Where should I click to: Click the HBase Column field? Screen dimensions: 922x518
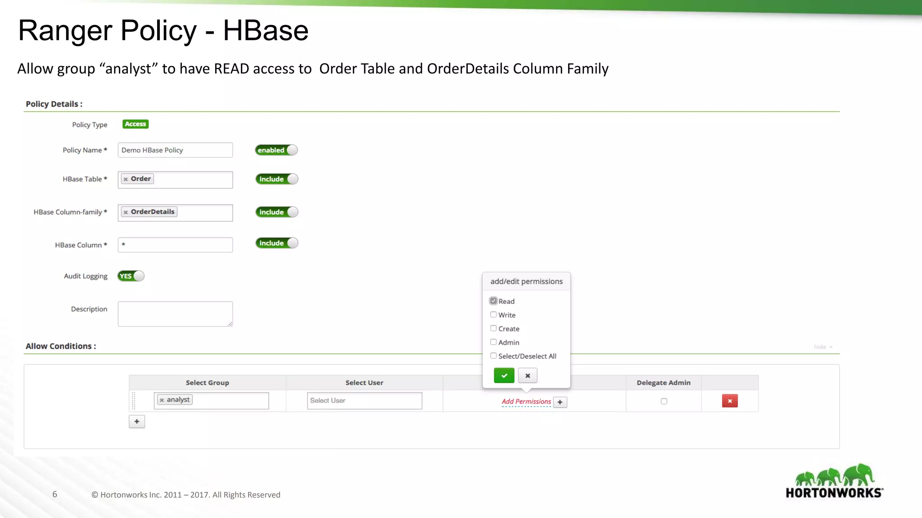click(x=175, y=245)
